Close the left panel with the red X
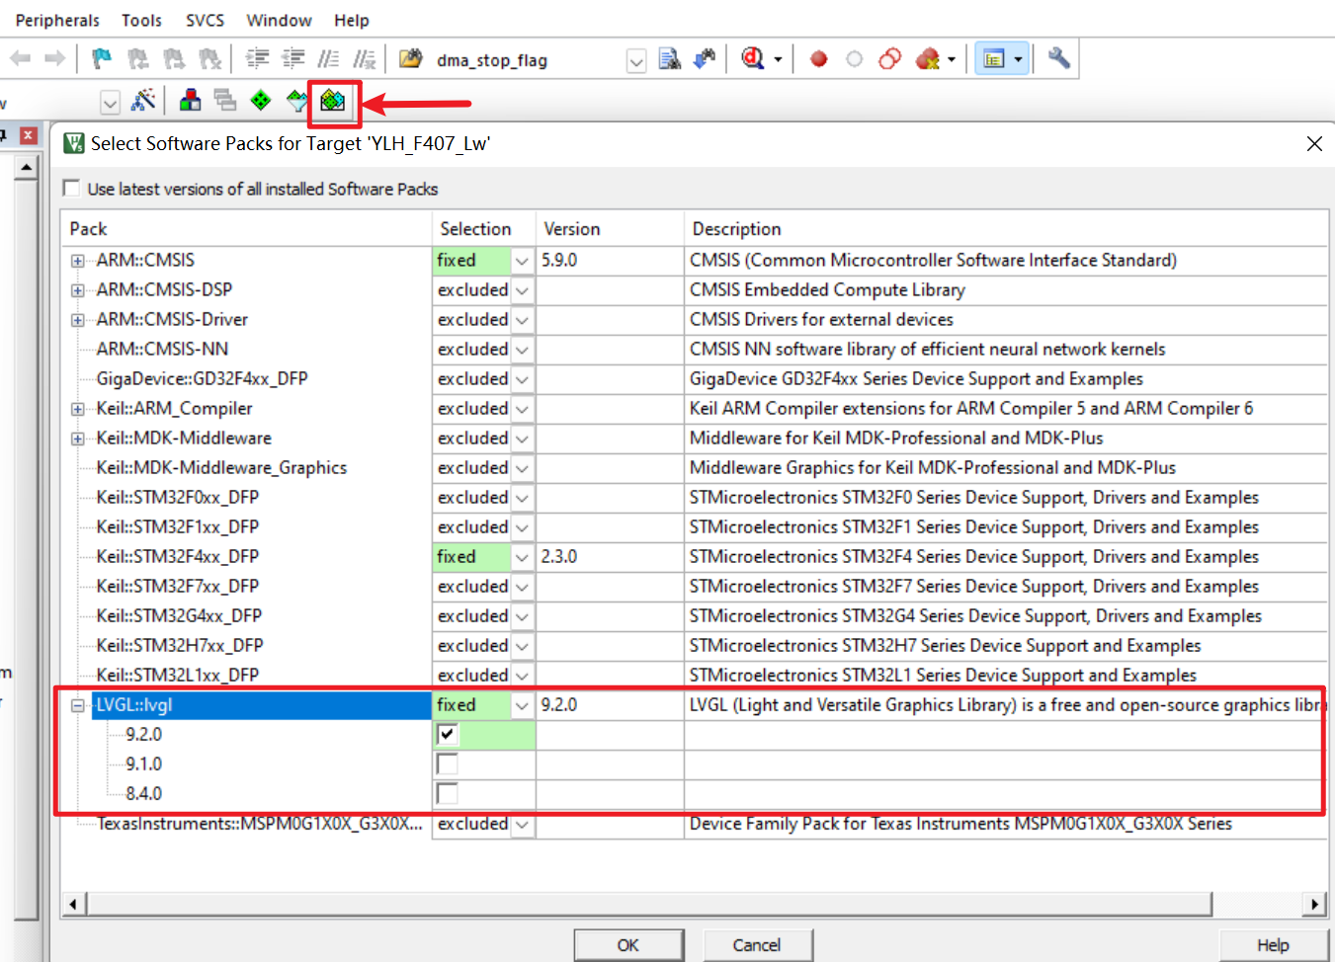1335x962 pixels. click(x=29, y=135)
